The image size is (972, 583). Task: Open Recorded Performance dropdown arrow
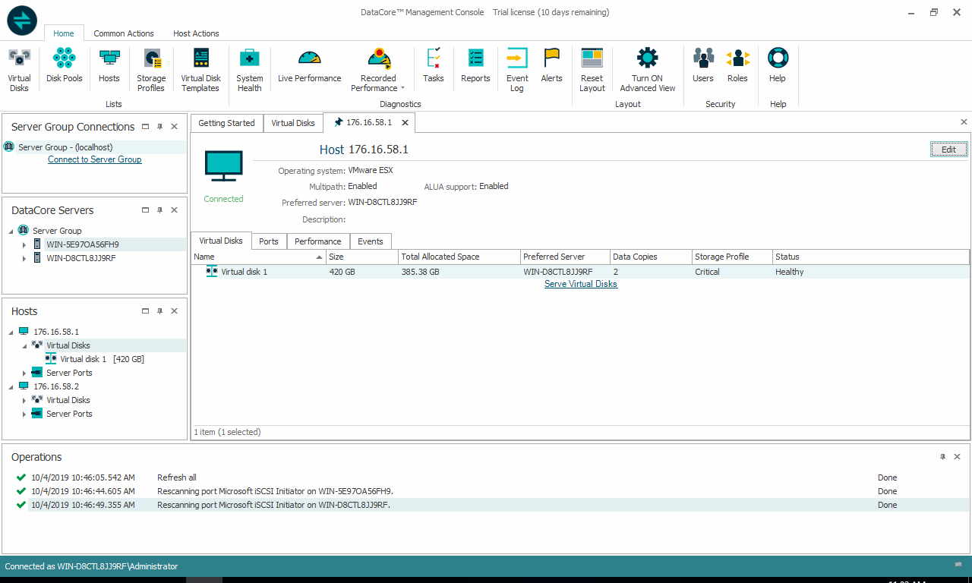click(402, 89)
